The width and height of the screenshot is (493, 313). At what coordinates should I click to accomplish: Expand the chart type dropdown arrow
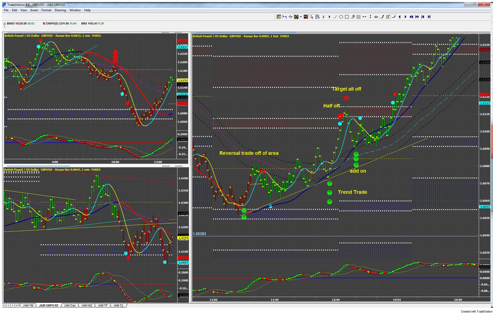click(301, 17)
